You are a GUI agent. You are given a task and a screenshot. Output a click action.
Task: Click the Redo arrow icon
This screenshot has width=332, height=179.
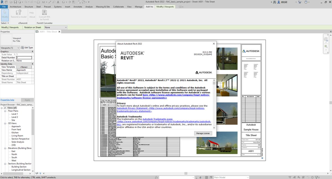coord(32,2)
